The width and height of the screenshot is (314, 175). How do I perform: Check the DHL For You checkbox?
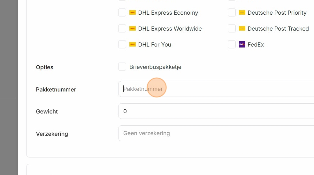coord(122,45)
